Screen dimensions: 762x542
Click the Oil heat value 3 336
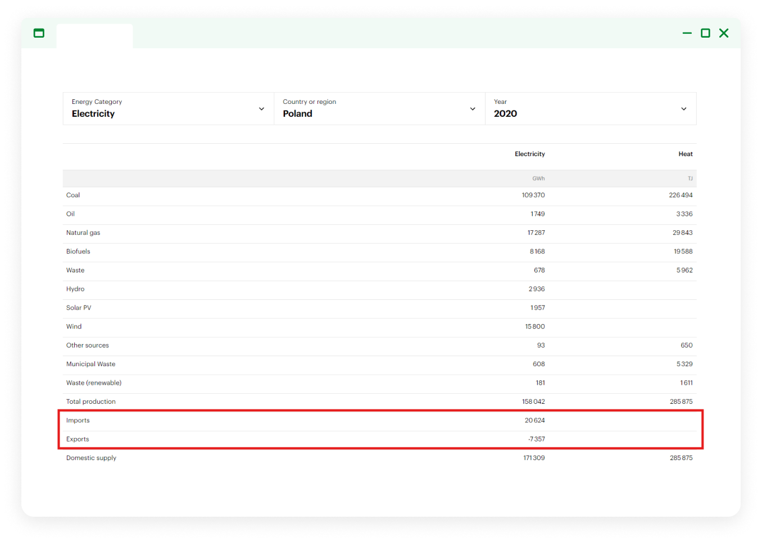(x=684, y=214)
